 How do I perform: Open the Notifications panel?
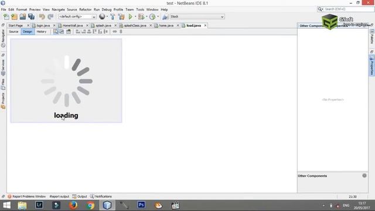(x=101, y=196)
